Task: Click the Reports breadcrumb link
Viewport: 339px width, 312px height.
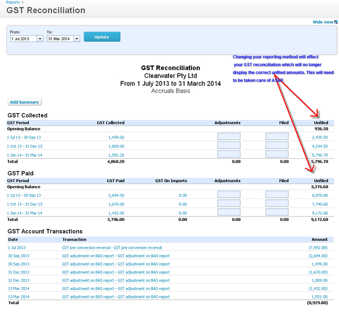Action: point(13,2)
